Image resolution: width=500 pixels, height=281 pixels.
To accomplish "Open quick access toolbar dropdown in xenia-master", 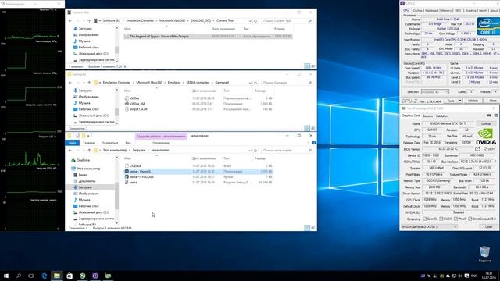I will pyautogui.click(x=88, y=136).
